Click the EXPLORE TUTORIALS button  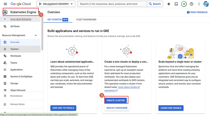tap(63, 108)
